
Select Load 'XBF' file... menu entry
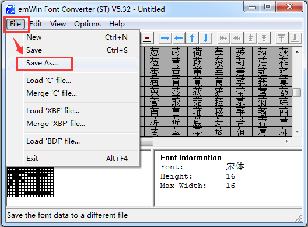pos(73,111)
